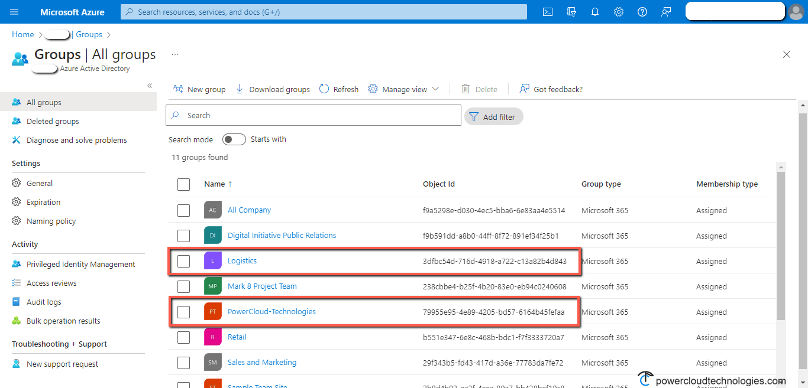This screenshot has width=808, height=388.
Task: Click in the groups Search field
Action: pyautogui.click(x=313, y=115)
